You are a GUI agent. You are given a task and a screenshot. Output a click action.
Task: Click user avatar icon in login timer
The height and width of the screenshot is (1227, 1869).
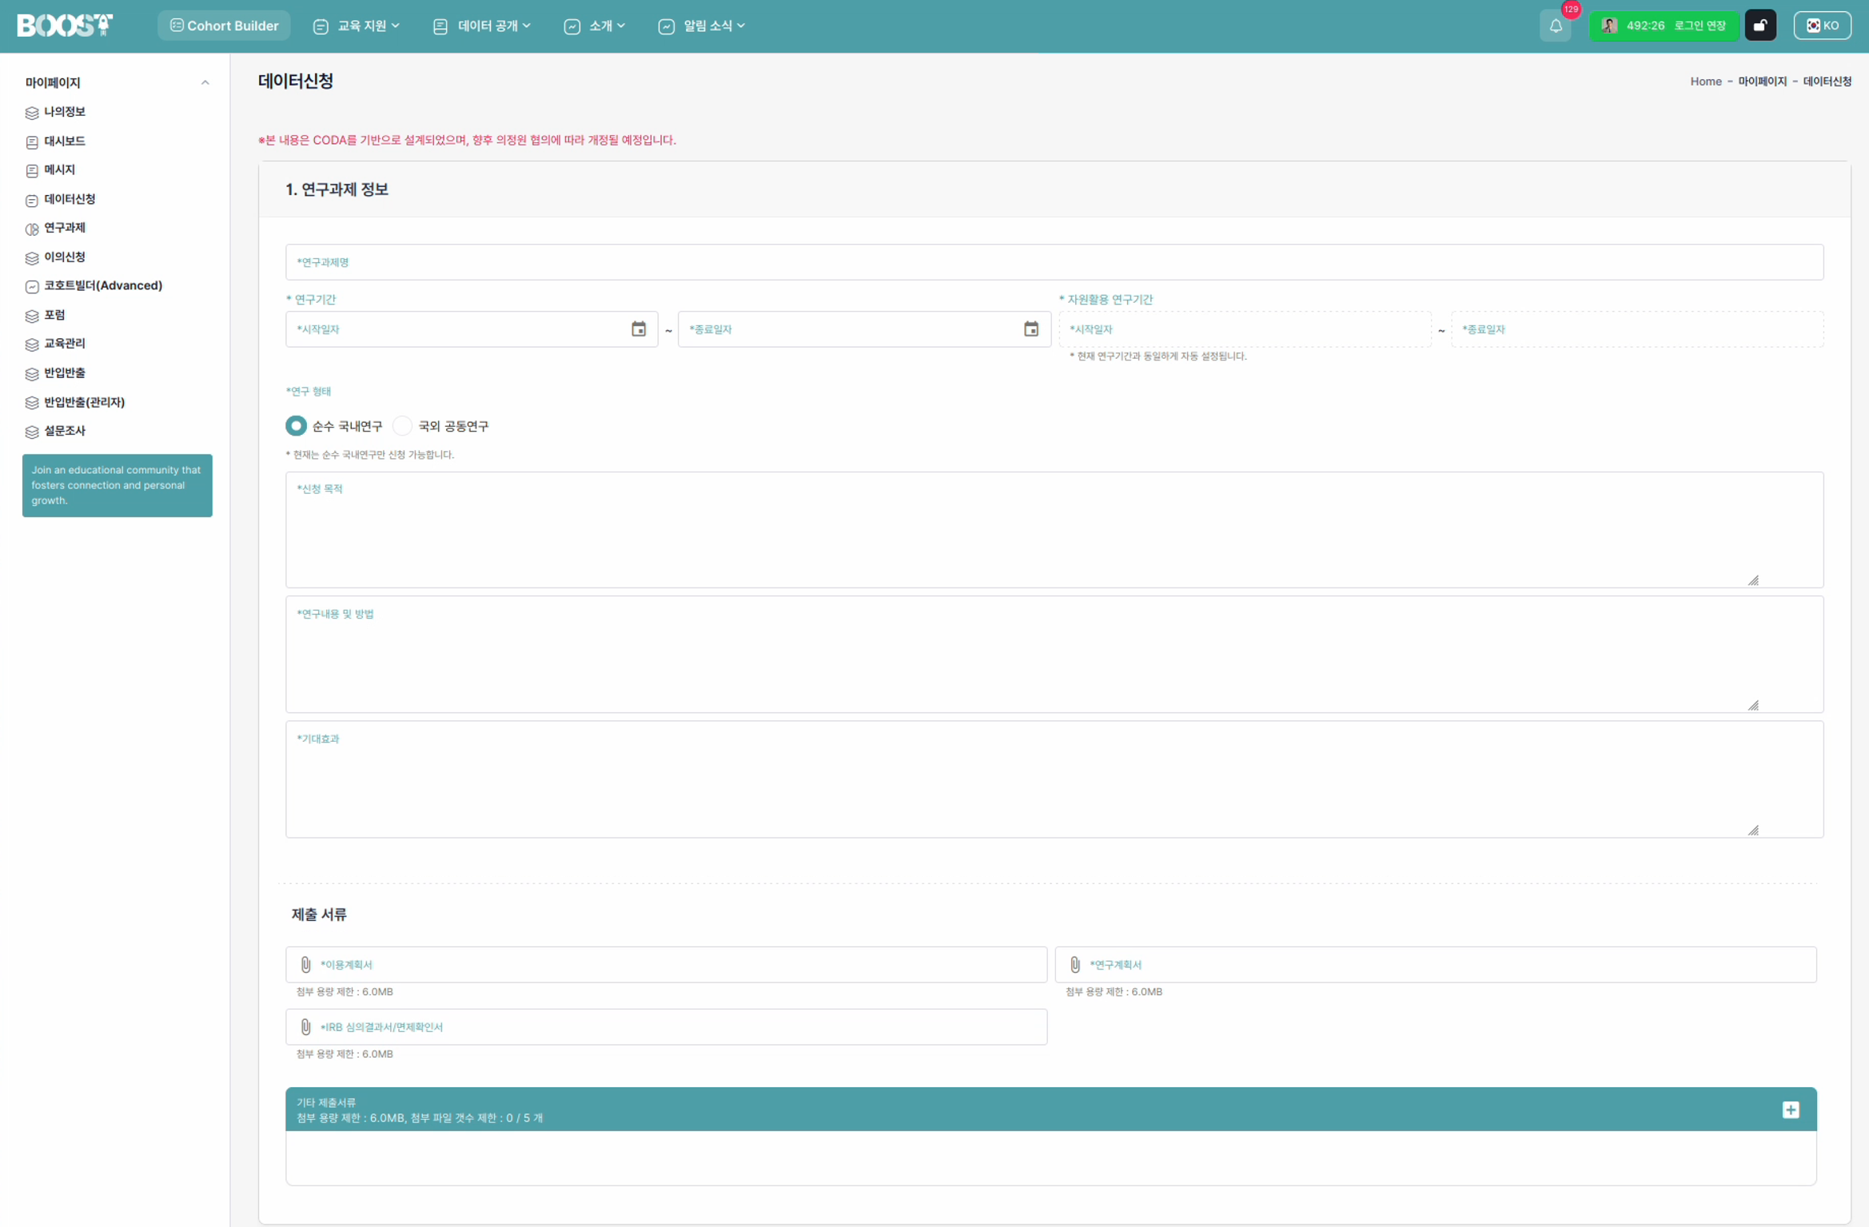coord(1609,26)
